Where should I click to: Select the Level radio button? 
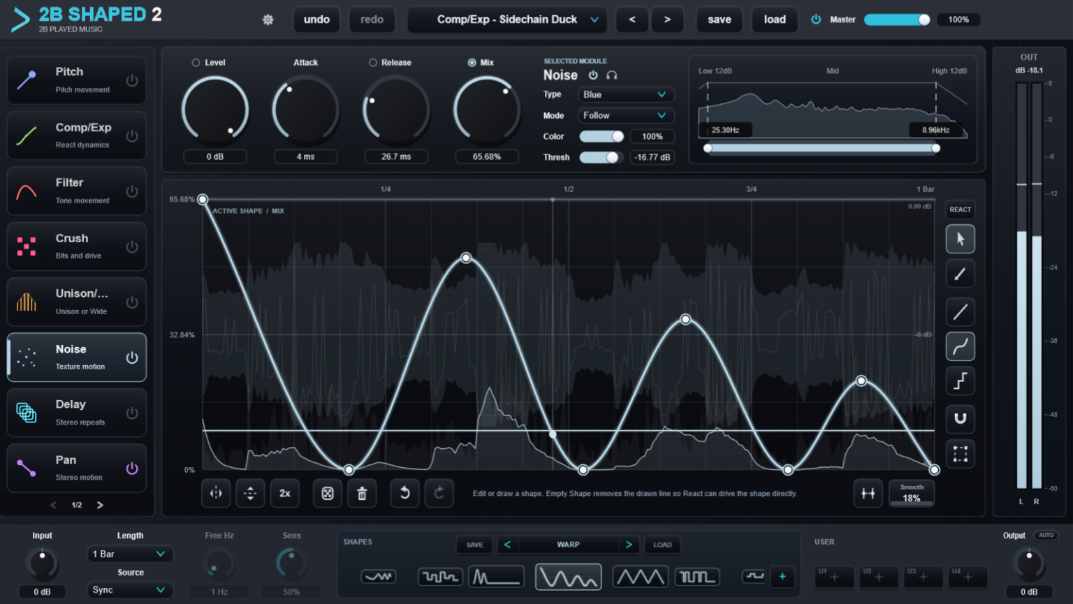196,63
